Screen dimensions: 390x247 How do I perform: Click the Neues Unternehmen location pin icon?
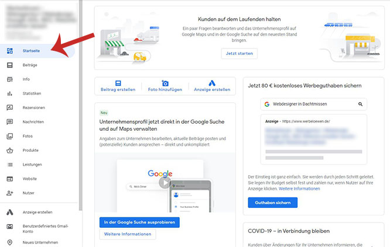10,242
